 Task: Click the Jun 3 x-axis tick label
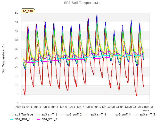tap(46, 107)
